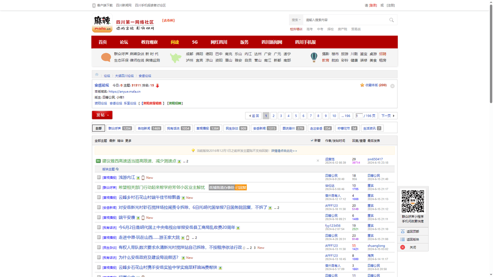Image resolution: width=493 pixels, height=277 pixels.
Task: Click the orange speech bubble icon in the nav panel
Action: pos(106,57)
